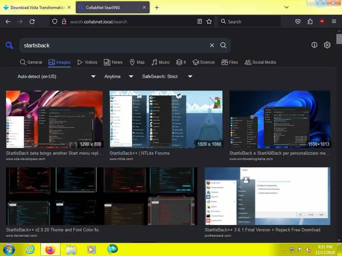The image size is (342, 256).
Task: Open Save to Pocket
Action: tap(298, 21)
